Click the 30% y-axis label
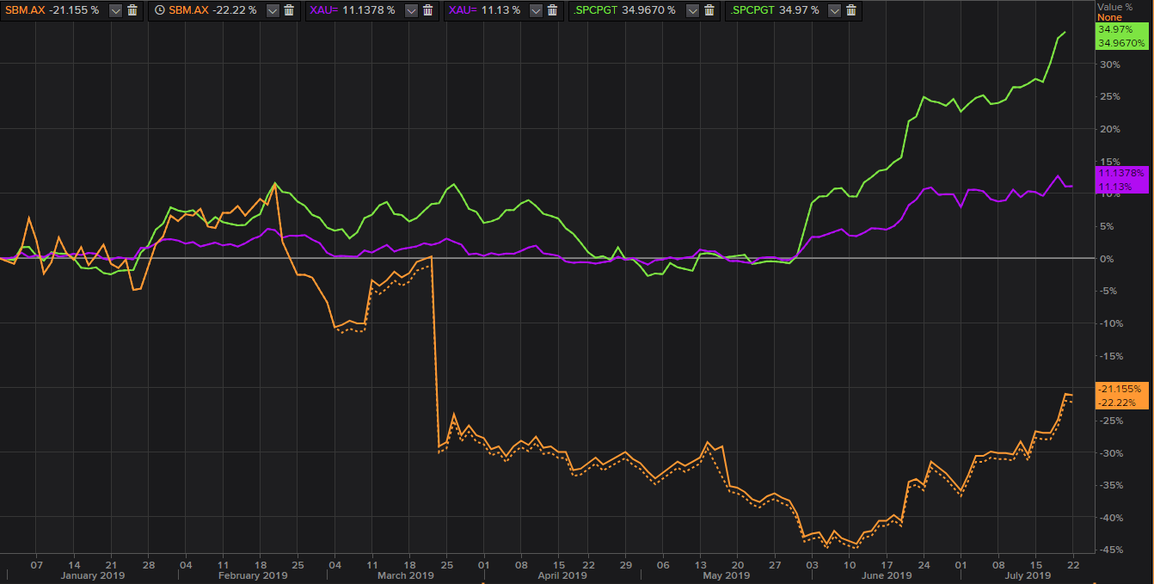 coord(1108,65)
